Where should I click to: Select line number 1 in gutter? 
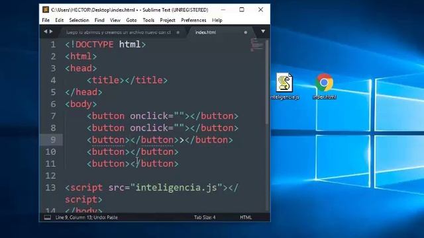[53, 44]
